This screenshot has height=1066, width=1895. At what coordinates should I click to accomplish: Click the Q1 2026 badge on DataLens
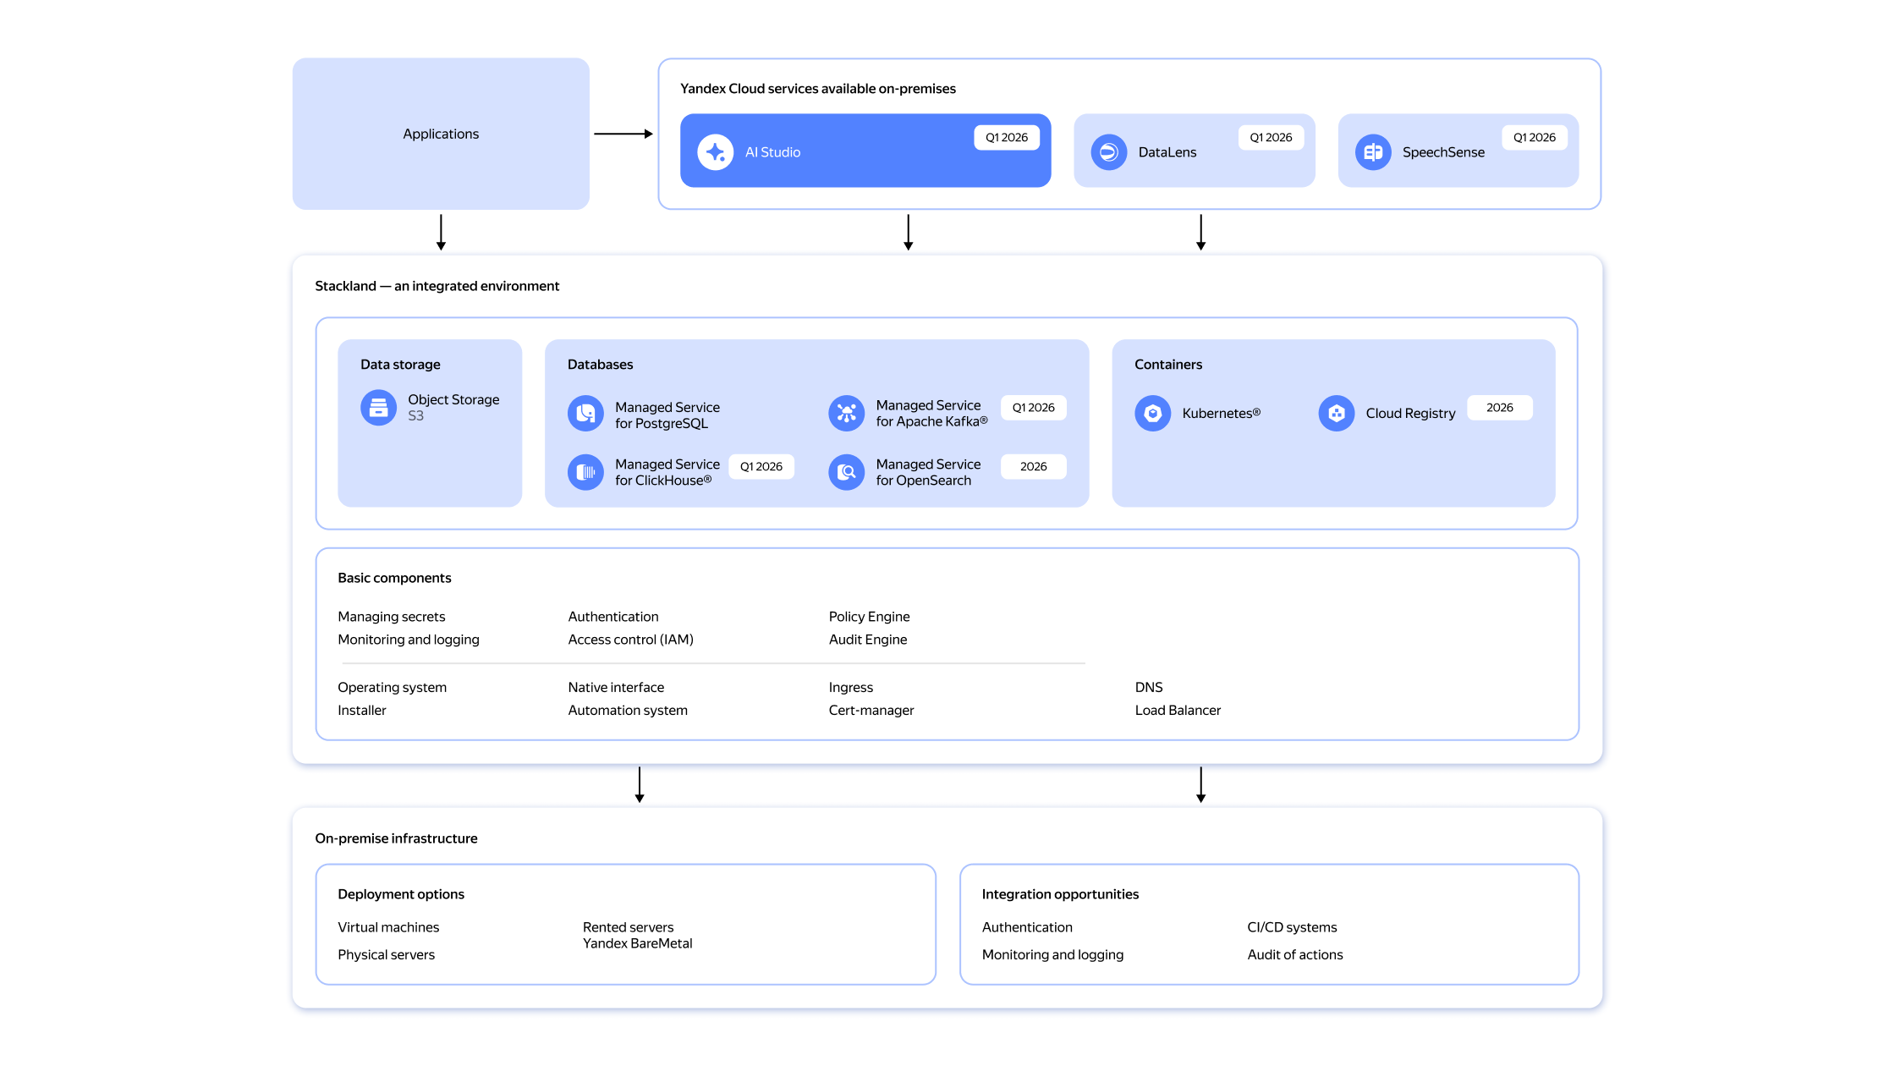point(1270,138)
